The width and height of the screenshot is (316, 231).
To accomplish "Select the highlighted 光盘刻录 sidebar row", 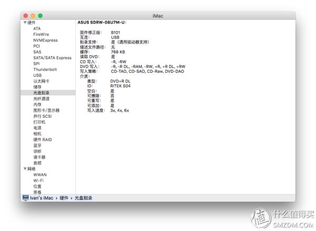I will (x=48, y=93).
